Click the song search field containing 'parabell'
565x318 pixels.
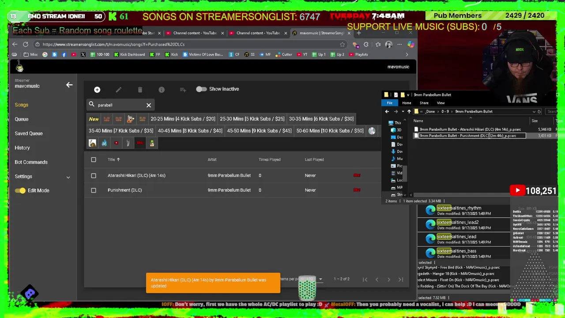tap(121, 105)
